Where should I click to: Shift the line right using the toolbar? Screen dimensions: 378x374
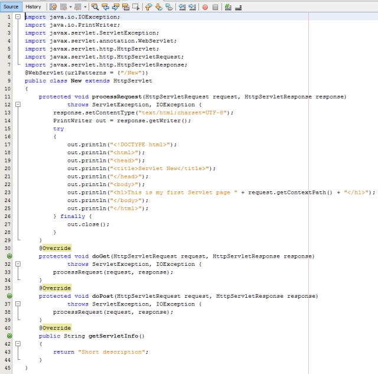(191, 6)
